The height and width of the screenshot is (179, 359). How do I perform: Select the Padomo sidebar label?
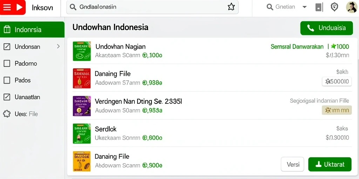click(x=26, y=64)
